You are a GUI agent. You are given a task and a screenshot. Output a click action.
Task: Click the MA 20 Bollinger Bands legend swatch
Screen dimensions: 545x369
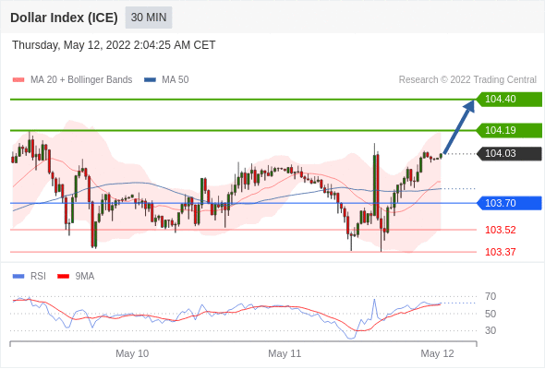18,80
